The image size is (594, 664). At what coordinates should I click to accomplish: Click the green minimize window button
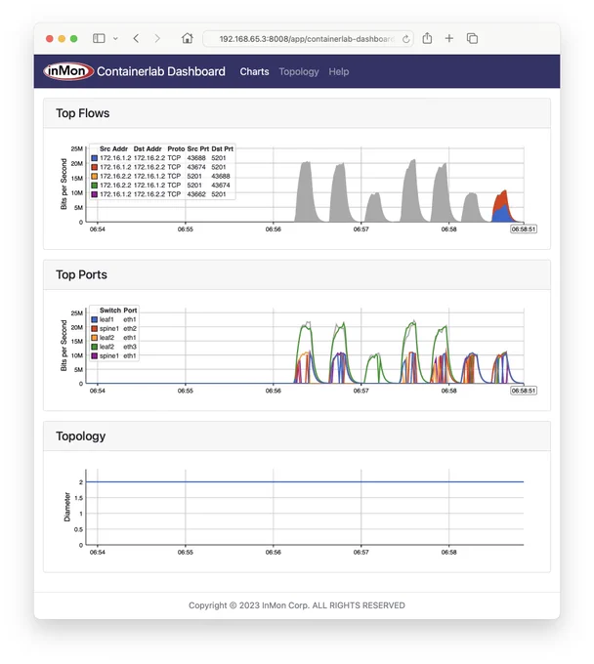click(x=73, y=38)
